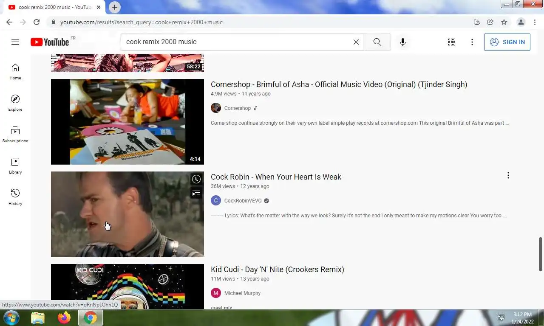The image size is (544, 326).
Task: Click the magnifier search button
Action: coord(377,42)
